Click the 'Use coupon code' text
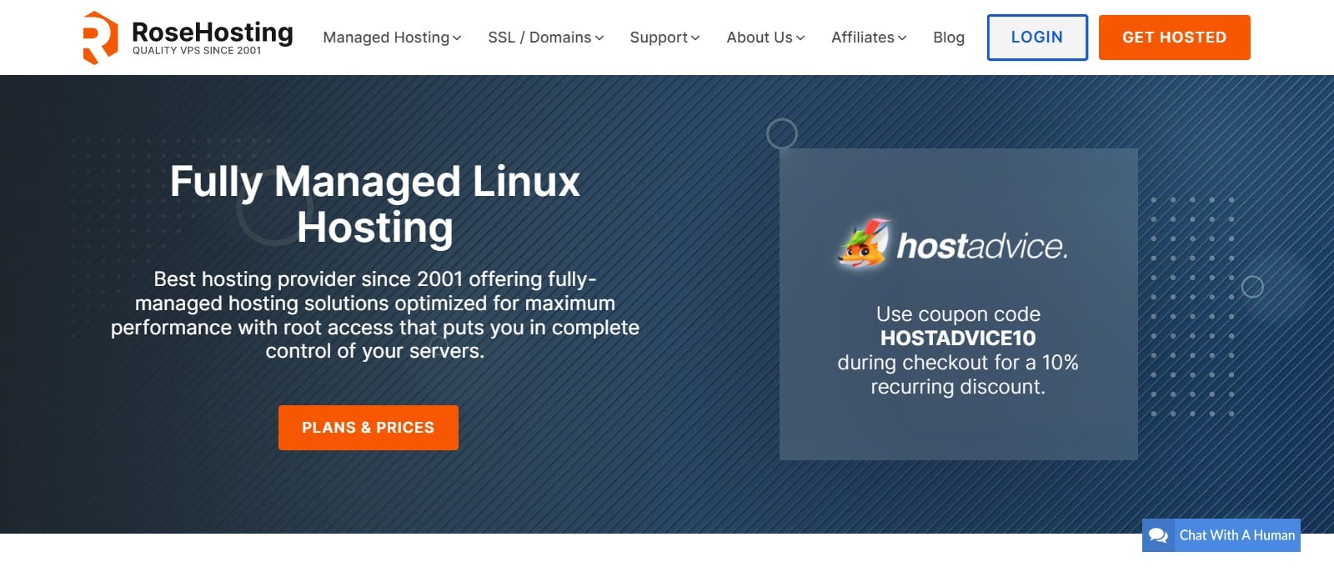This screenshot has height=577, width=1334. (958, 314)
